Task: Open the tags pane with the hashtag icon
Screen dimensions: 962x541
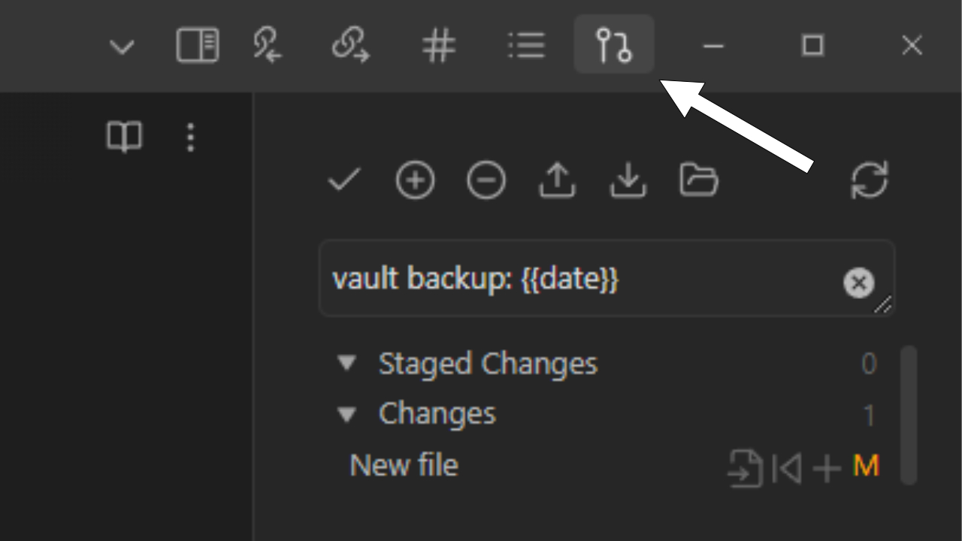Action: click(x=440, y=45)
